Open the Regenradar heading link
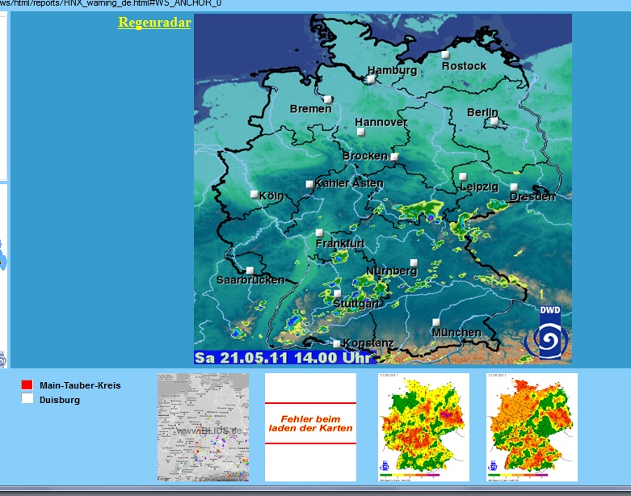This screenshot has width=631, height=496. click(x=154, y=23)
